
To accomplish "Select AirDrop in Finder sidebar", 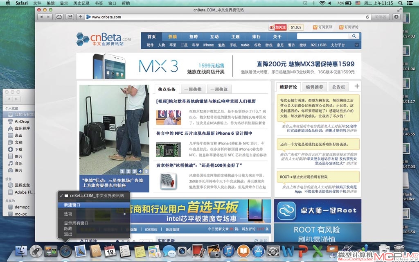I will [x=22, y=121].
